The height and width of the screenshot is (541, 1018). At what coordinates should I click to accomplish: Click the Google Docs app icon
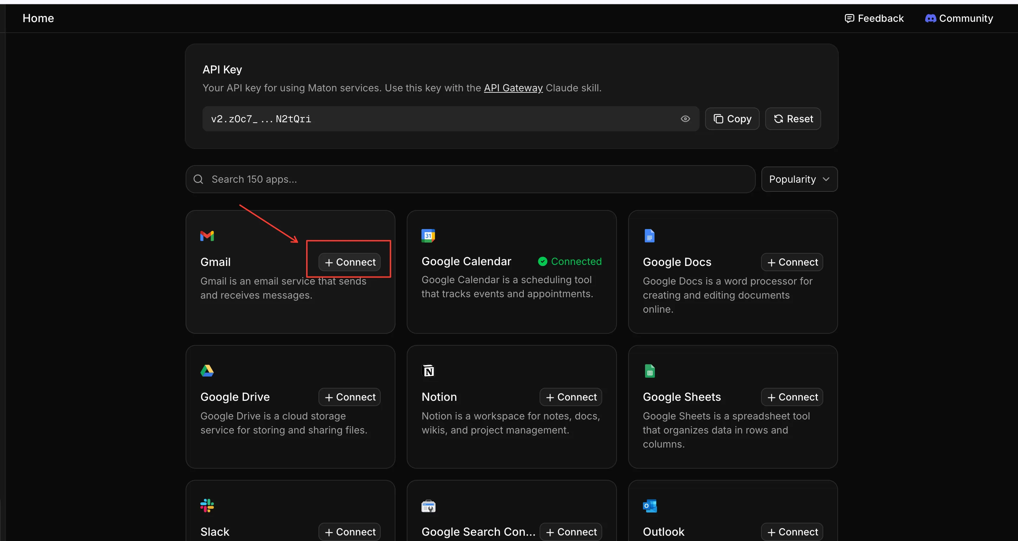pos(649,236)
